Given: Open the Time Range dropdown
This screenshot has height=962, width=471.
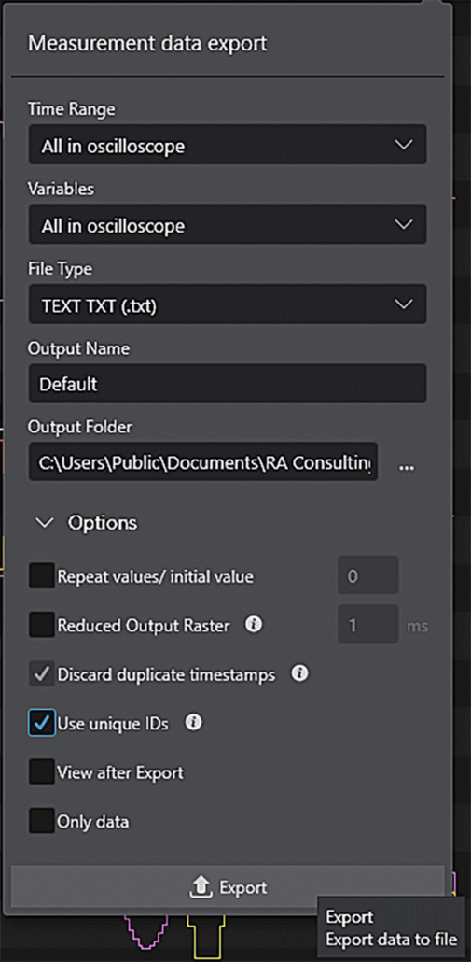Looking at the screenshot, I should point(228,145).
